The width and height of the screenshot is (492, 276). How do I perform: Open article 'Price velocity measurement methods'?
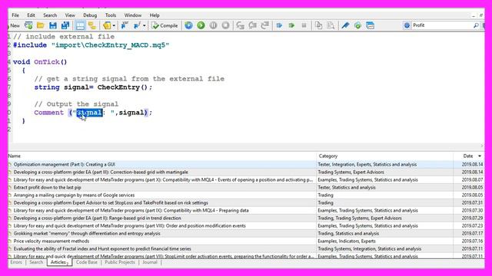52,242
